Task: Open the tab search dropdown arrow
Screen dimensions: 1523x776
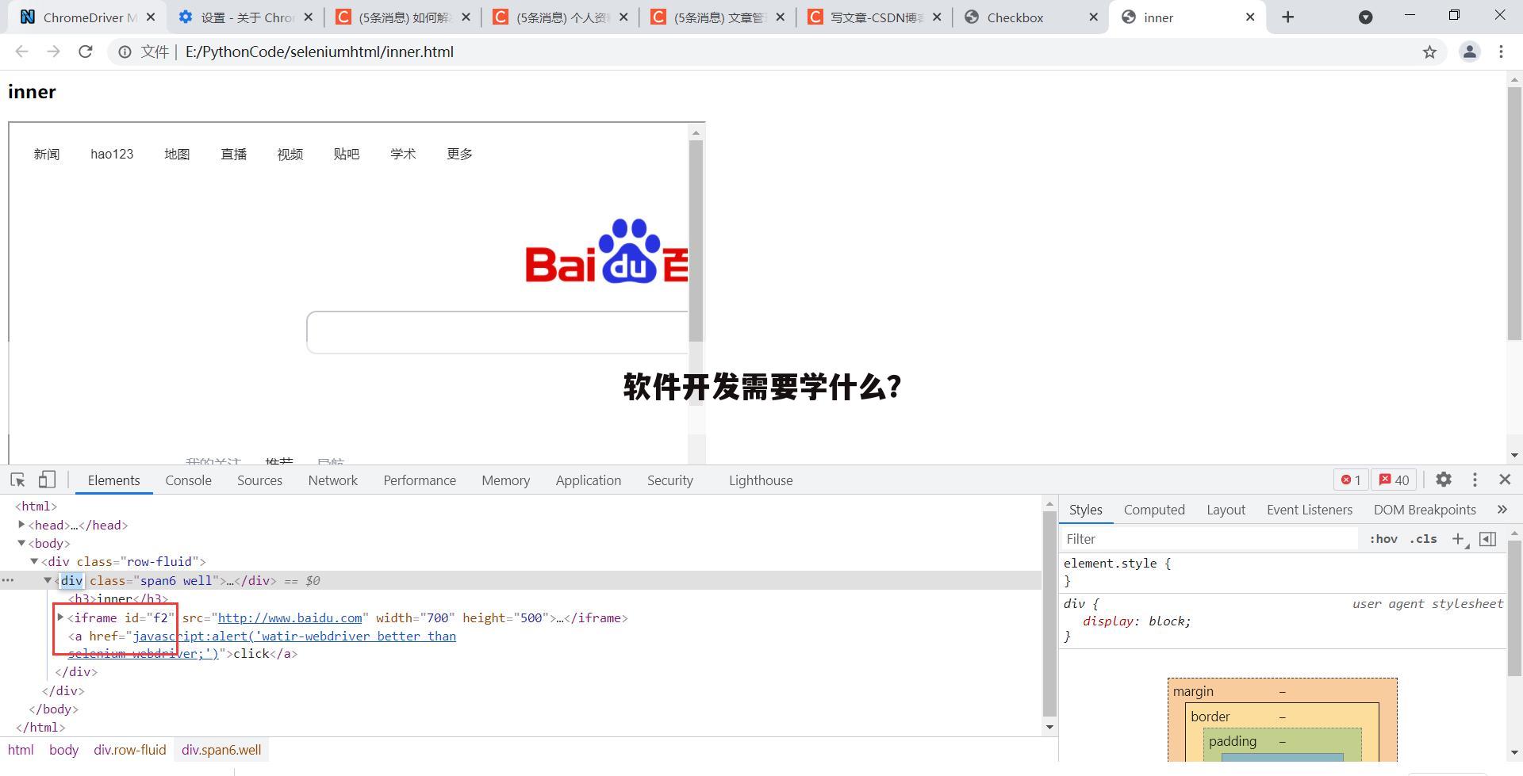Action: [x=1366, y=17]
